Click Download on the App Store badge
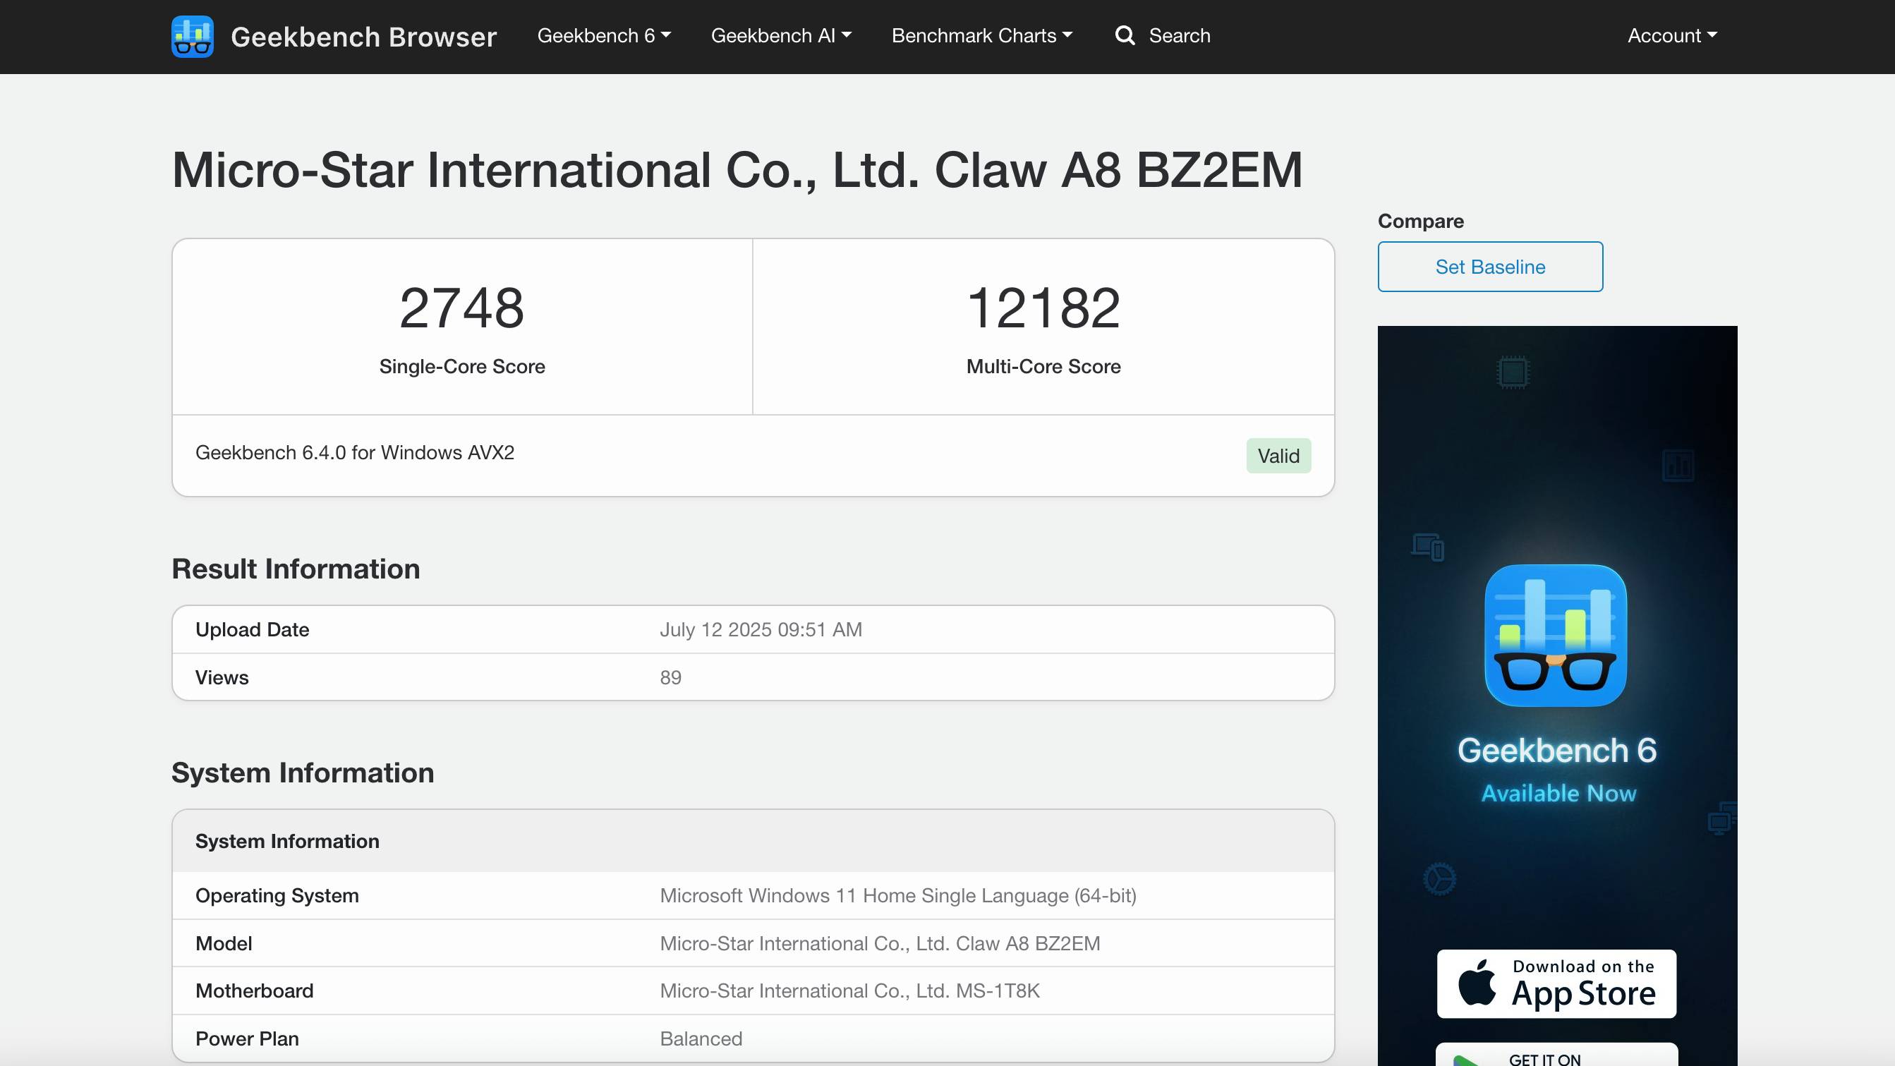The height and width of the screenshot is (1066, 1895). (1556, 983)
